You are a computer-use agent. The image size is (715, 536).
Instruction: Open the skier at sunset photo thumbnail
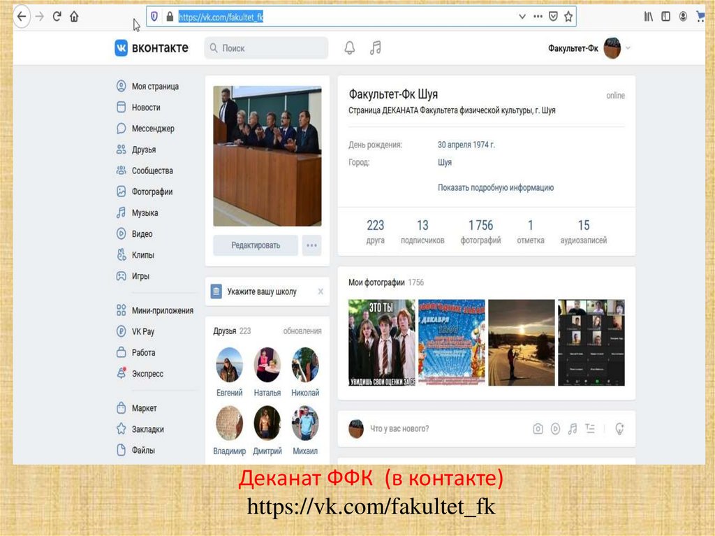(522, 342)
